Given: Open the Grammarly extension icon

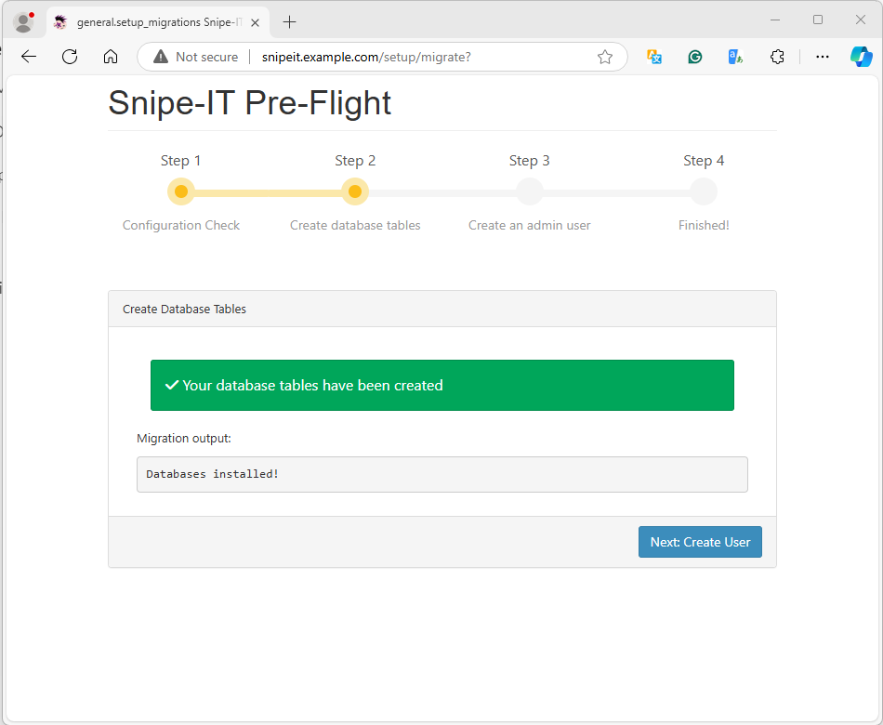Looking at the screenshot, I should [695, 57].
